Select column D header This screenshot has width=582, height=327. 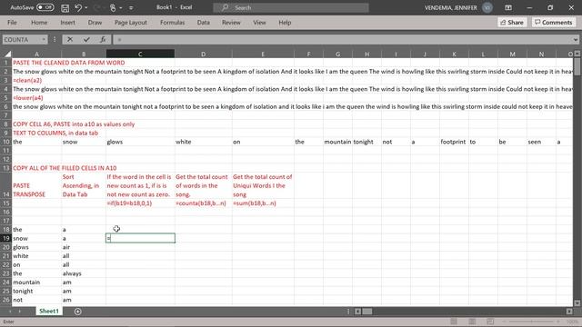pos(203,54)
